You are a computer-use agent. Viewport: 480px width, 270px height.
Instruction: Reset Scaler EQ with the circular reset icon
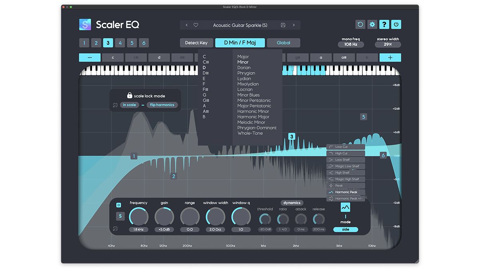(360, 24)
